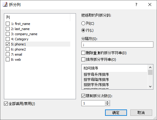157x120 pixels.
Task: Choose 按数字升序排序 in sort list
Action: 96,85
